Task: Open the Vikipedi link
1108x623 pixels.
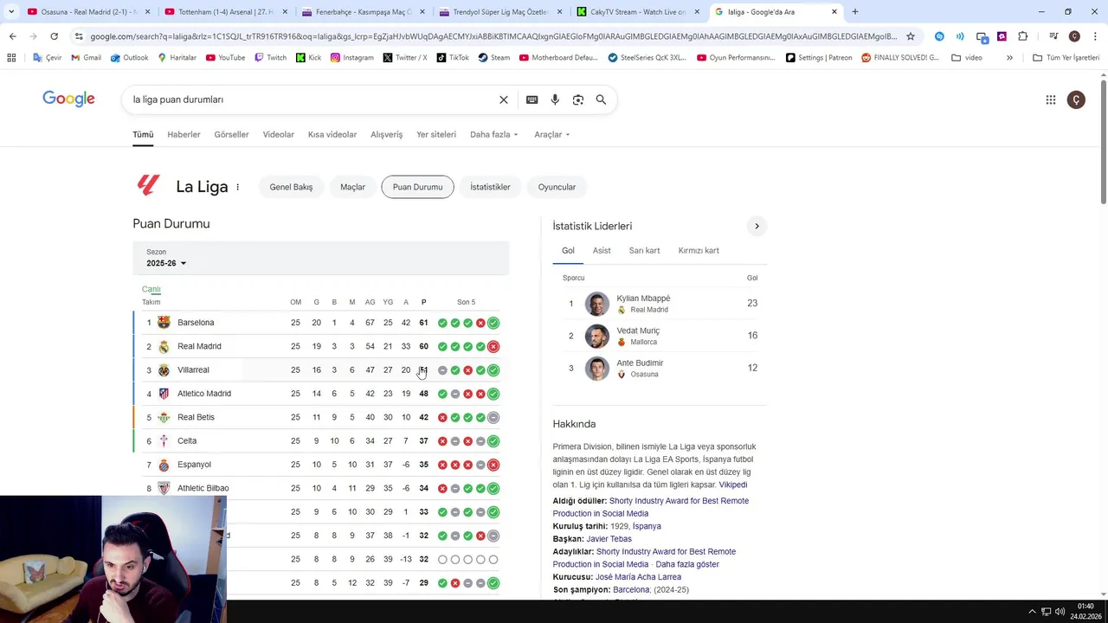Action: [x=732, y=485]
